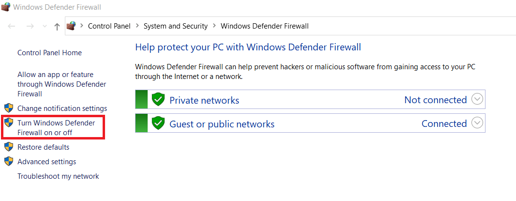Open Turn Windows Defender Firewall on or off

click(56, 128)
